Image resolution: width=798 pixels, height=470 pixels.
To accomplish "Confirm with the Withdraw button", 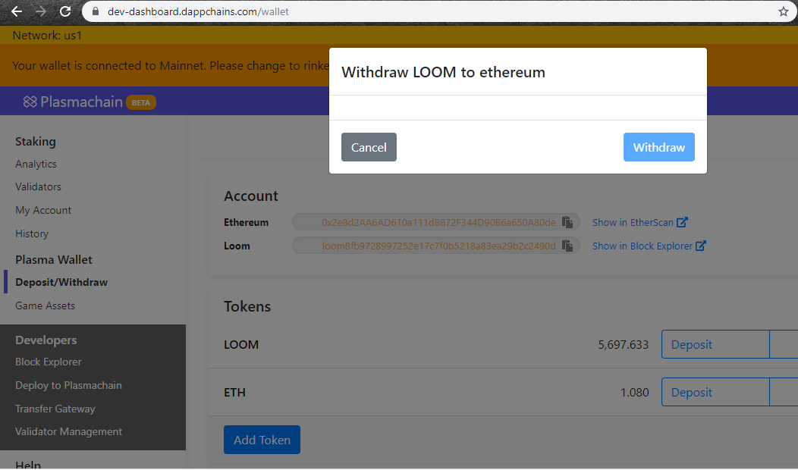I will coord(658,147).
